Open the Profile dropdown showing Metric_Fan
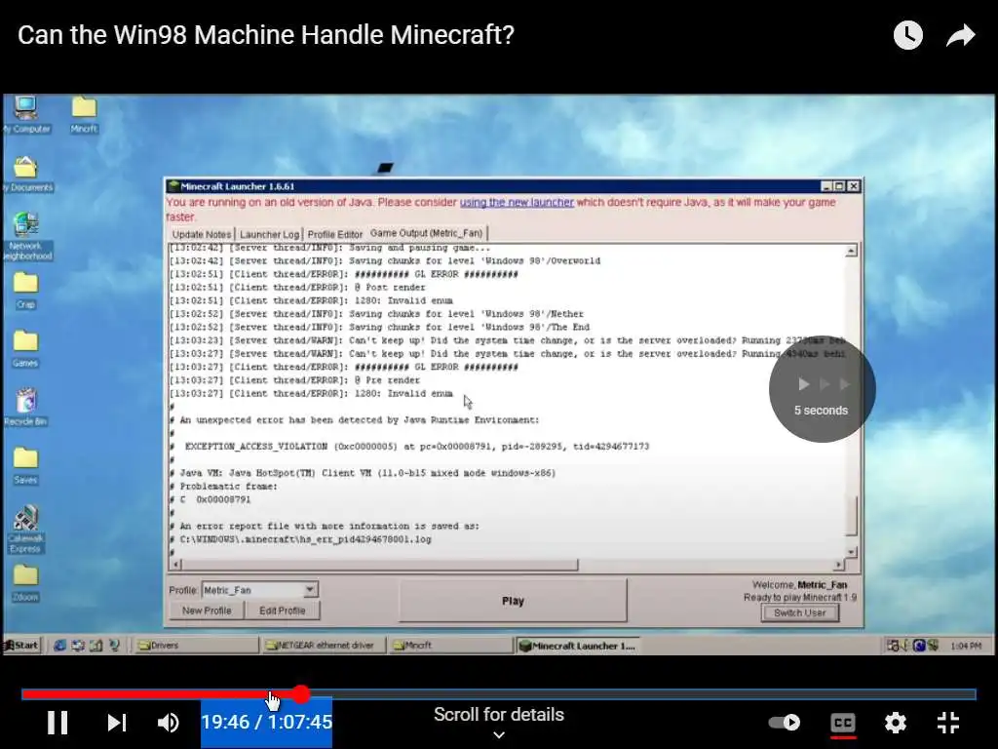This screenshot has width=998, height=749. coord(259,590)
